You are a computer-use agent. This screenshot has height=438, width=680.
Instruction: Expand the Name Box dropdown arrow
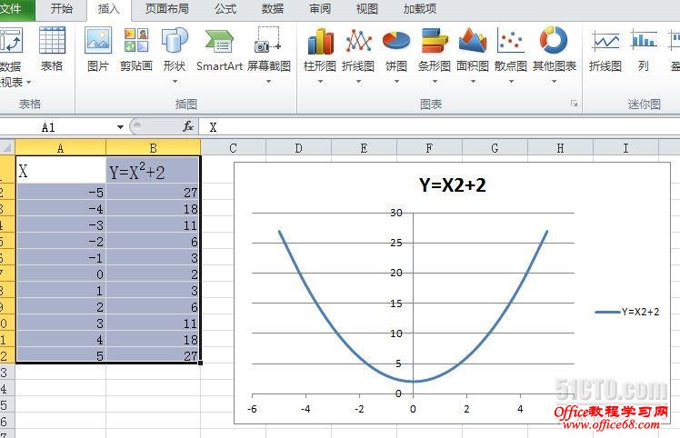[120, 127]
